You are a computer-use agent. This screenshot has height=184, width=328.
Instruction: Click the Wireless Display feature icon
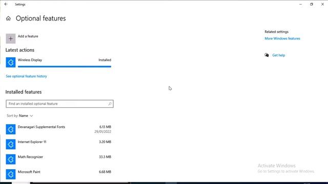point(11,62)
